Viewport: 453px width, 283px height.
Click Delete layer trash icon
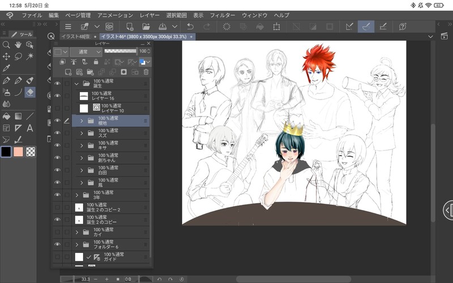146,72
